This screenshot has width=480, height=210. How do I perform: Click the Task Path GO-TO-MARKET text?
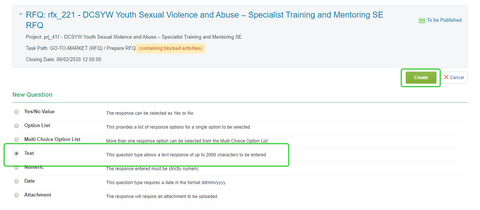(81, 48)
